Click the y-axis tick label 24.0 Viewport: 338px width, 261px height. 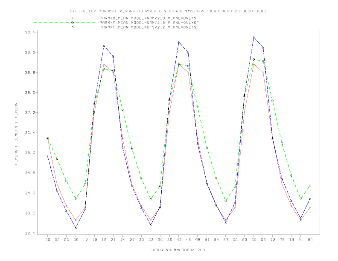click(29, 193)
